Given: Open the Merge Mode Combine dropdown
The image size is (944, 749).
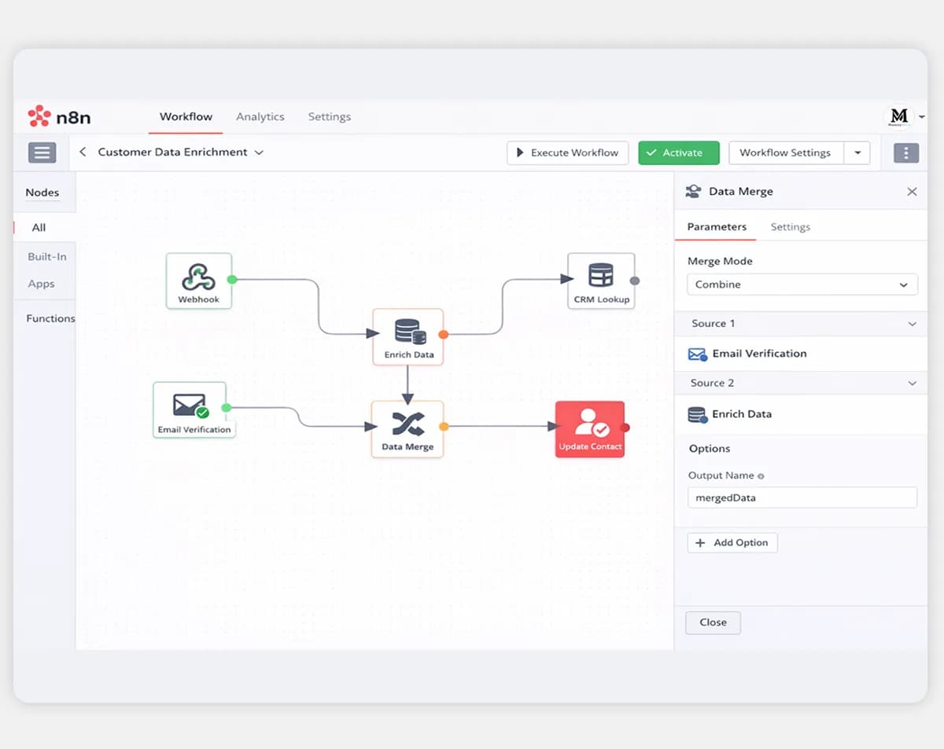Looking at the screenshot, I should coord(802,285).
